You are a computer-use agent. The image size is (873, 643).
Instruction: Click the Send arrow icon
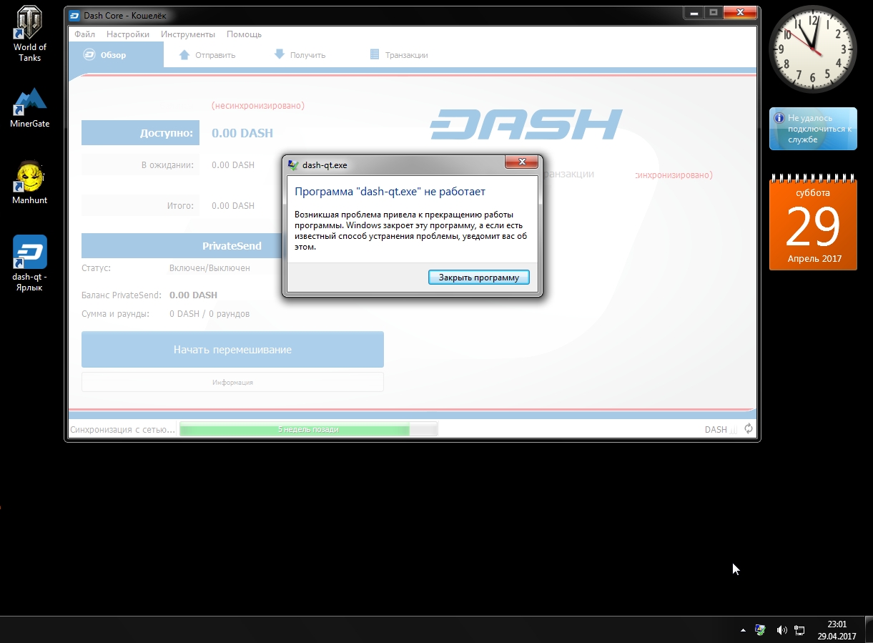click(x=184, y=54)
